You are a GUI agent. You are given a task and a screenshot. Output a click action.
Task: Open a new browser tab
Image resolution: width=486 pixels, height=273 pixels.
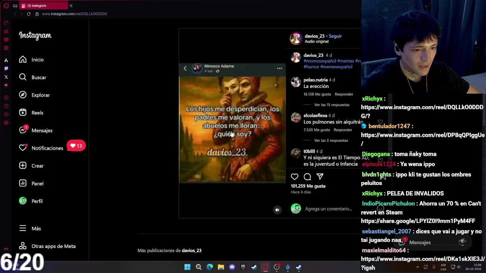click(71, 6)
